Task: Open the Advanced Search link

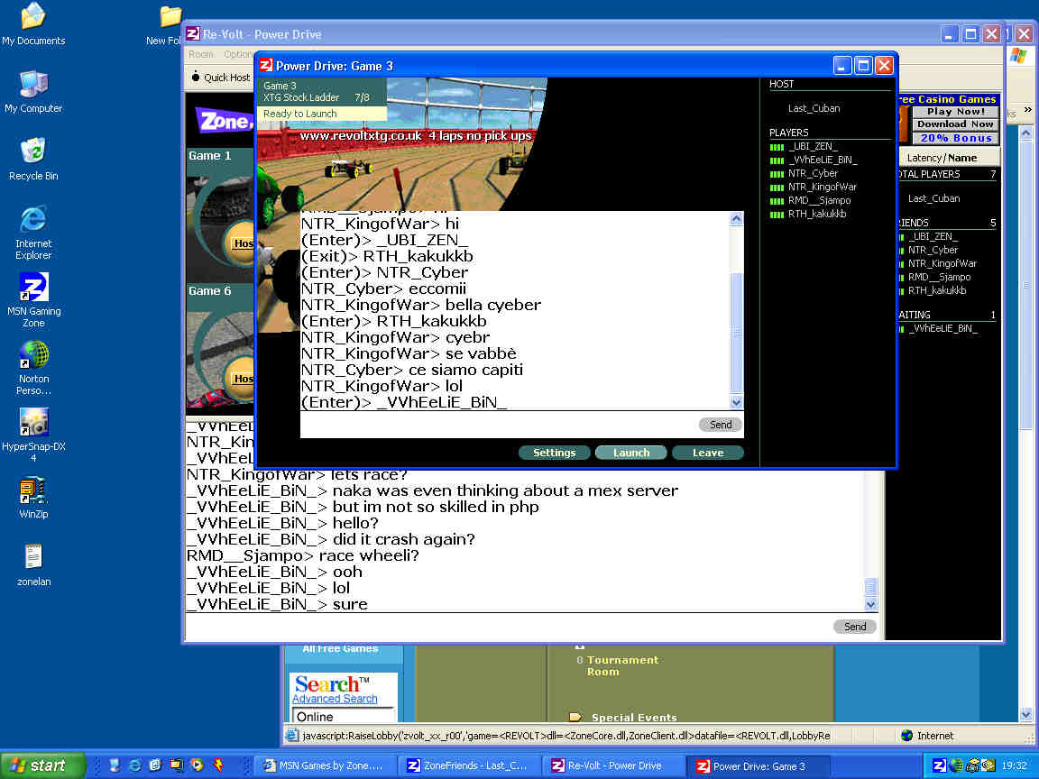Action: [x=335, y=699]
